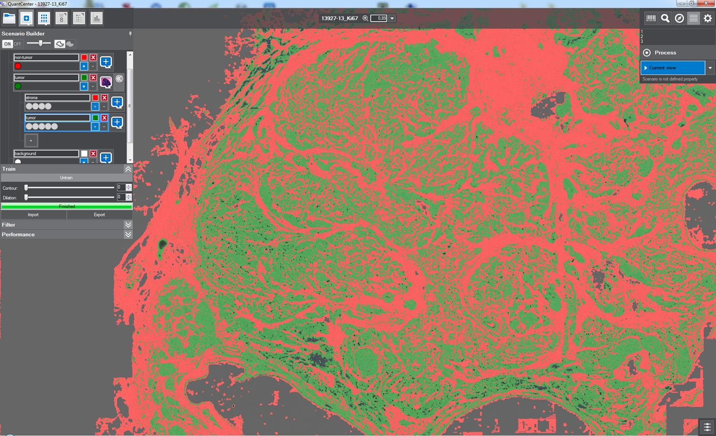716x436 pixels.
Task: Click the number 8 page icon
Action: [61, 18]
